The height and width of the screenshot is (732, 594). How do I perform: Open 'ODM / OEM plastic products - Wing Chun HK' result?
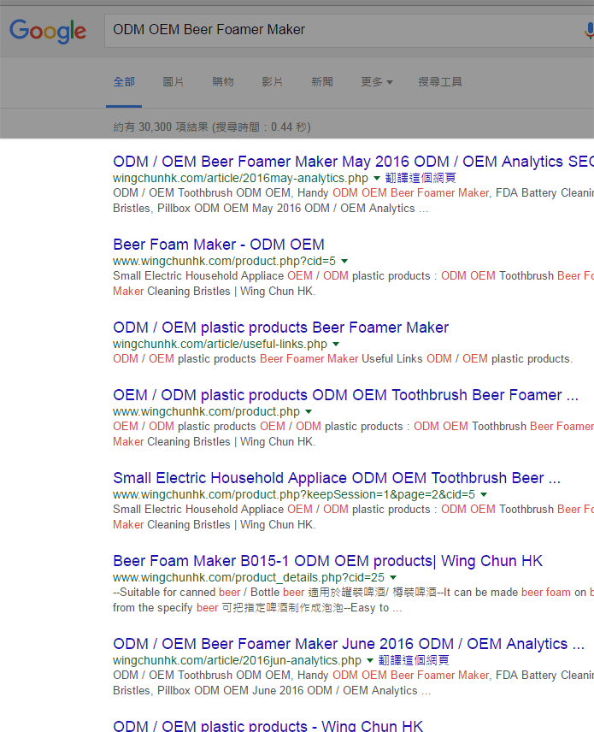click(268, 725)
